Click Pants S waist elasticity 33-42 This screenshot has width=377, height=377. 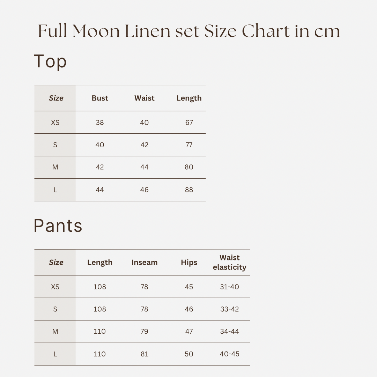[x=229, y=309]
